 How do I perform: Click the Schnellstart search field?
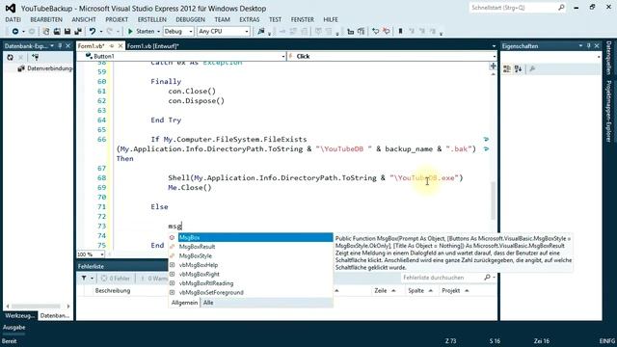pyautogui.click(x=517, y=8)
